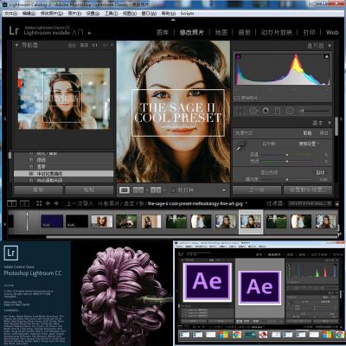Image resolution: width=346 pixels, height=346 pixels.
Task: Collapse the 直方图 histogram panel
Action: coord(330,46)
